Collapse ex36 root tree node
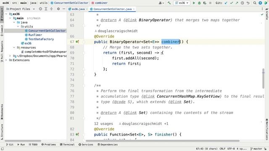Screen dimensions: 269x151 point(6,14)
